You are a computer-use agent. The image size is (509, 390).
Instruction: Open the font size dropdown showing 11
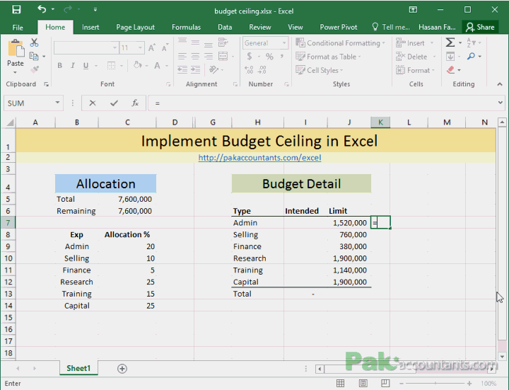(x=140, y=48)
